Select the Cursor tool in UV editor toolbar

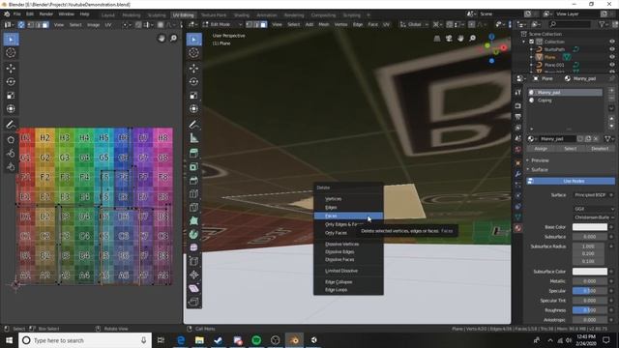[x=11, y=53]
